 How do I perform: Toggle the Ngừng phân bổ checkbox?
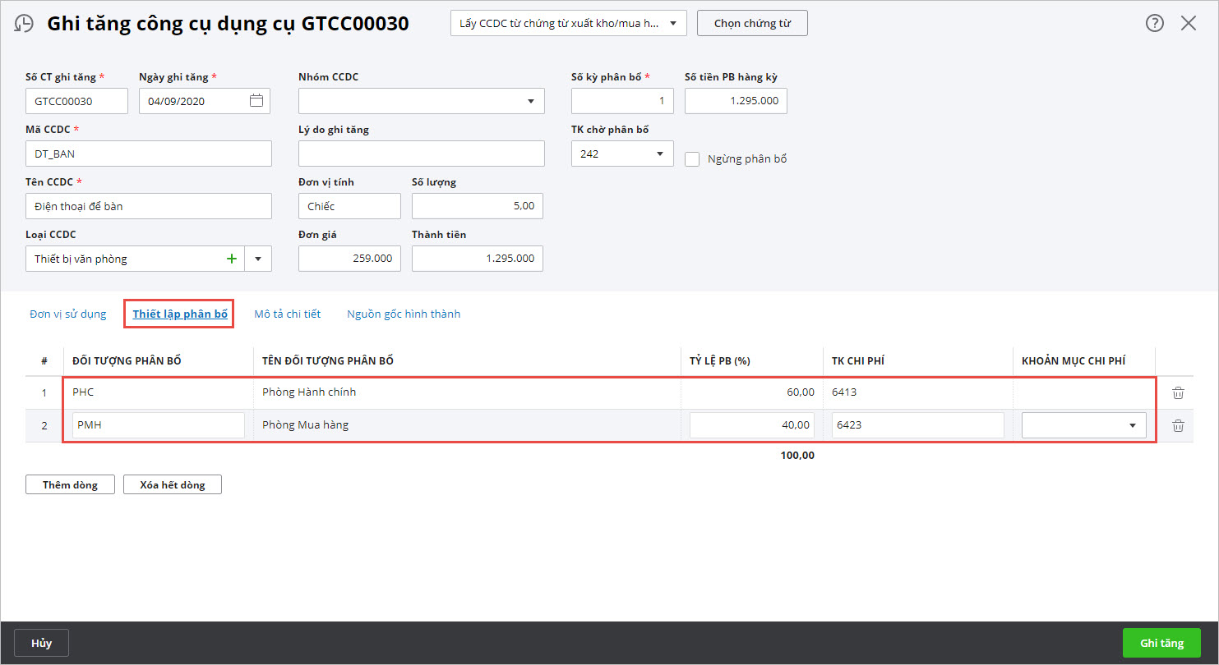tap(692, 159)
